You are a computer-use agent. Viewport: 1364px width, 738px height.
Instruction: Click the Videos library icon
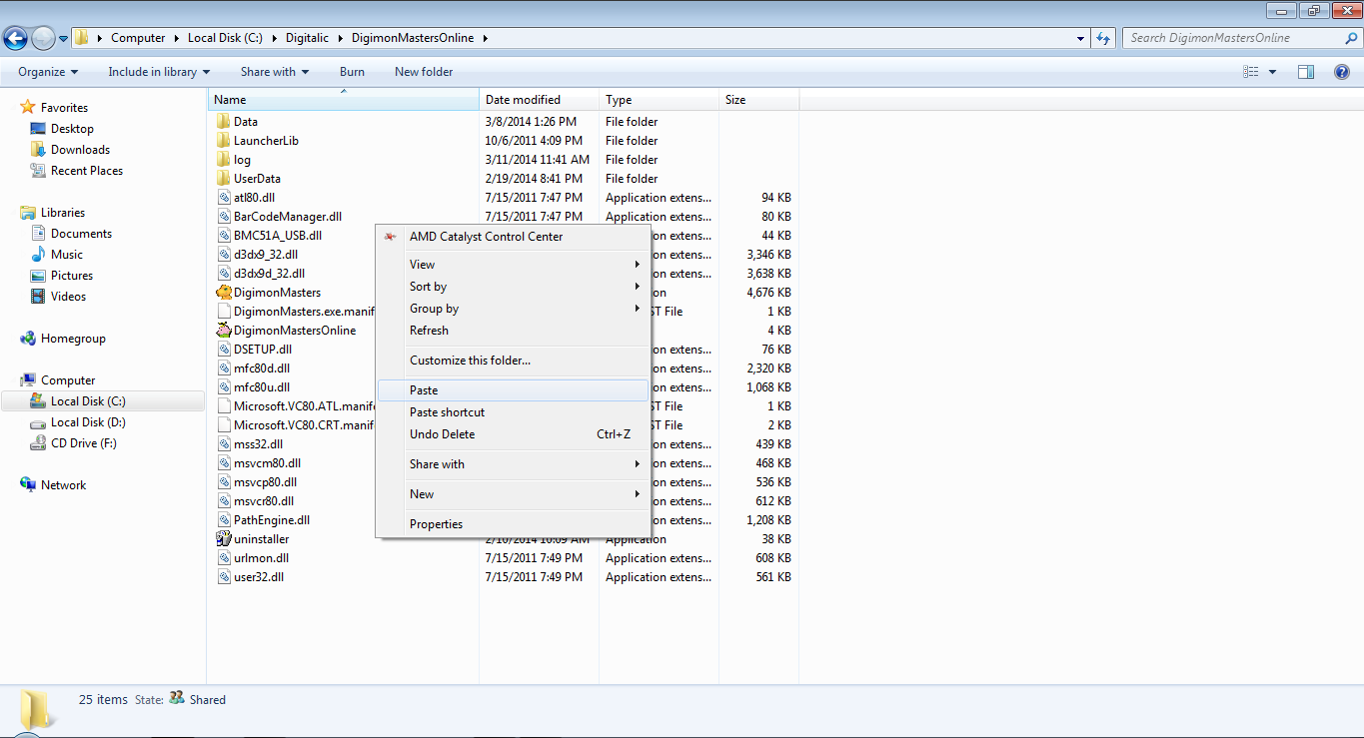click(x=38, y=297)
